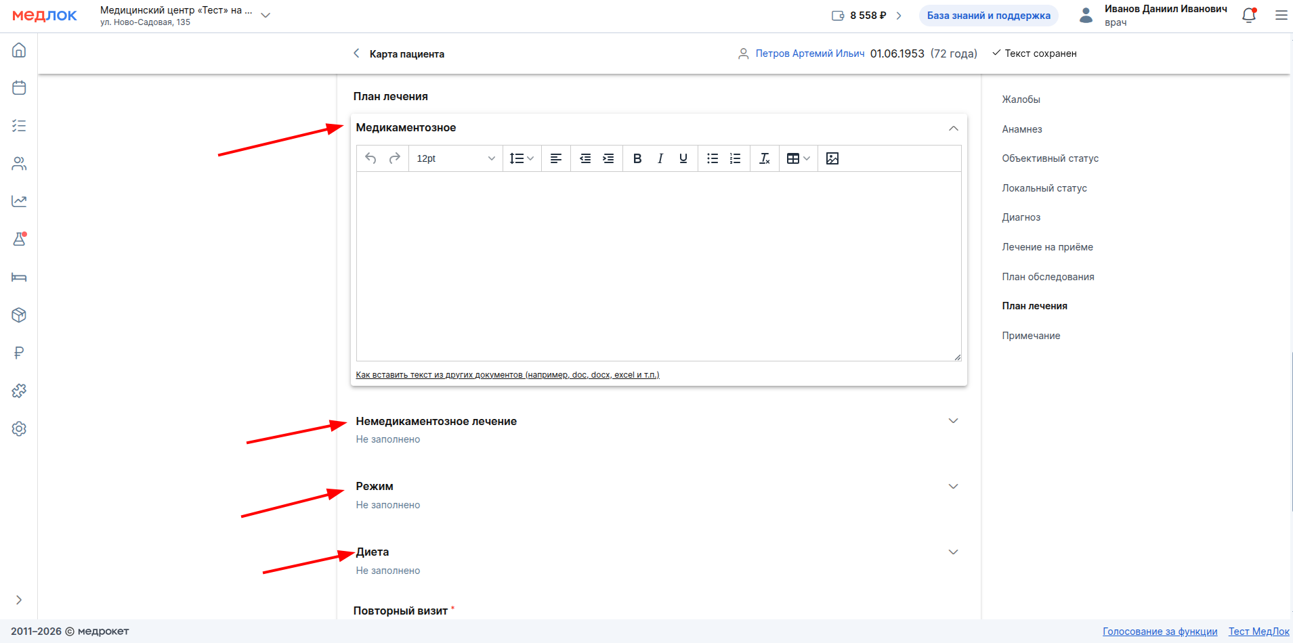Open the notifications bell
Image resolution: width=1293 pixels, height=643 pixels.
1249,16
